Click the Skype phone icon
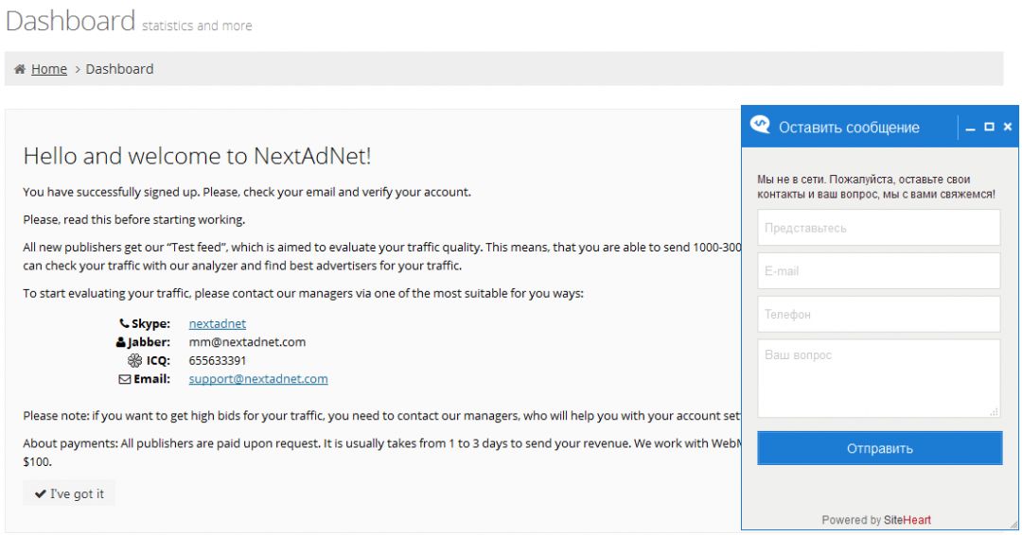1022x535 pixels. pyautogui.click(x=124, y=323)
